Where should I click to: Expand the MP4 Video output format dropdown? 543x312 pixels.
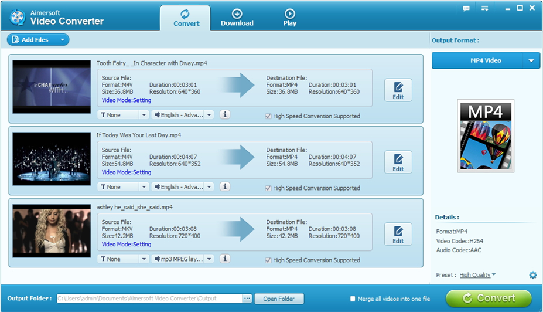(x=531, y=60)
